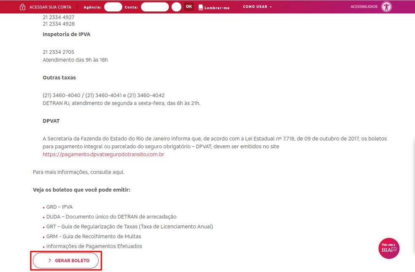This screenshot has width=415, height=272.
Task: Select the Acessibilidade text in header
Action: (364, 7)
